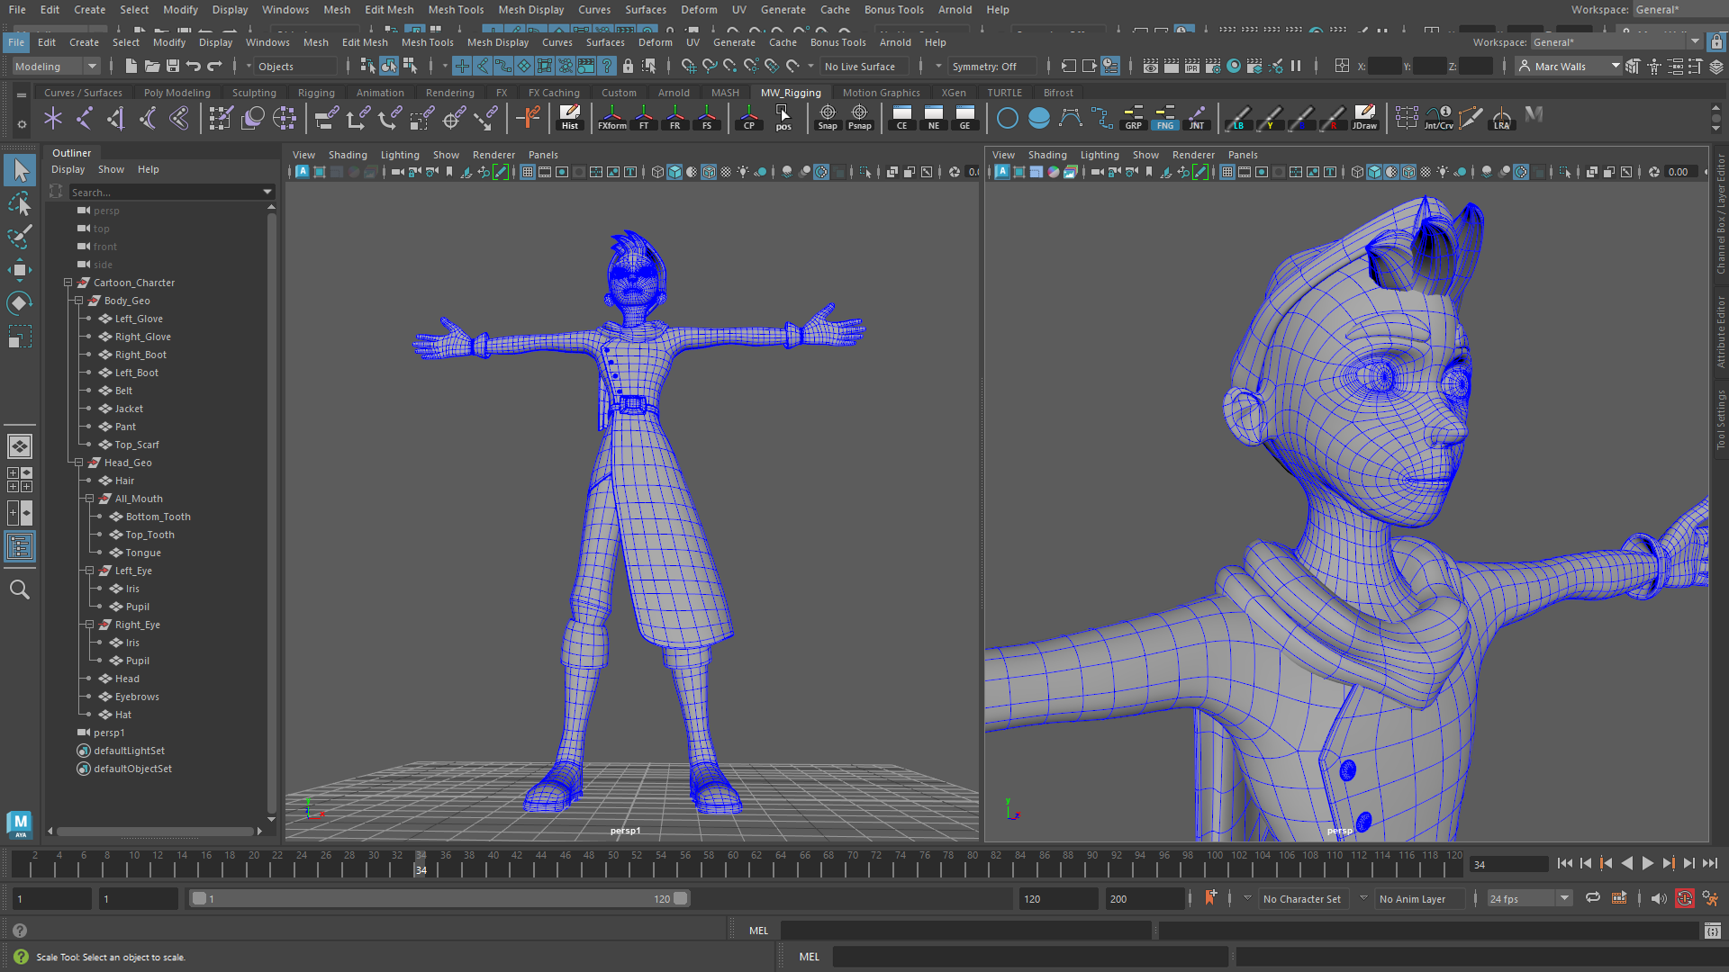Click the Save Scene icon
Image resolution: width=1729 pixels, height=972 pixels.
click(173, 66)
